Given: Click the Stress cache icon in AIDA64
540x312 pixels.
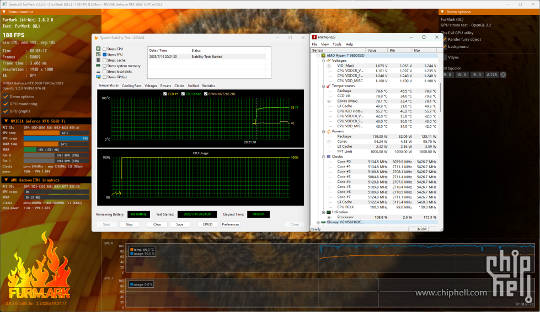Looking at the screenshot, I should 99,60.
